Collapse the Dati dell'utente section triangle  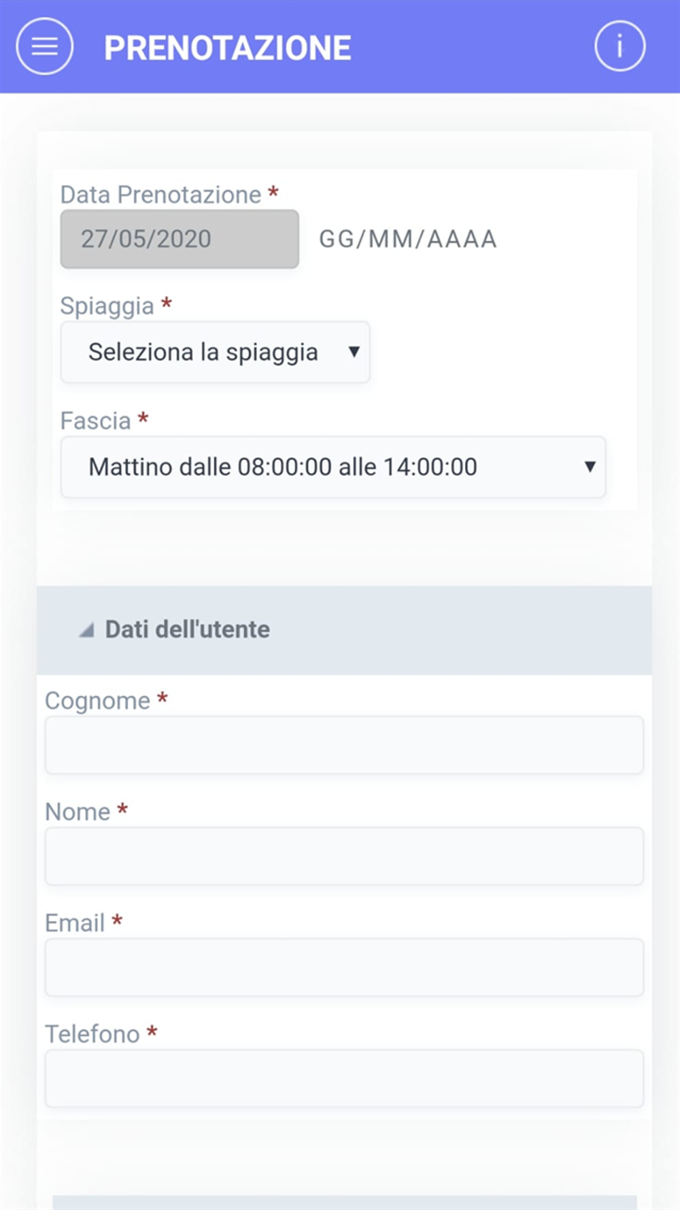click(86, 630)
